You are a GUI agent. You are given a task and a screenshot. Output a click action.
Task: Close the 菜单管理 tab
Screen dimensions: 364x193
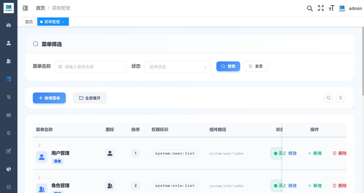(x=64, y=22)
